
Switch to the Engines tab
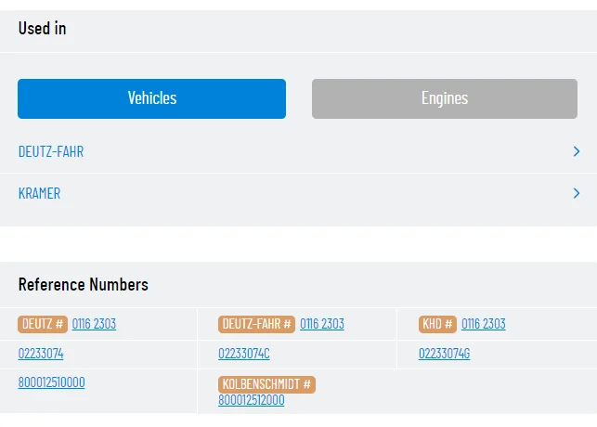tap(444, 98)
